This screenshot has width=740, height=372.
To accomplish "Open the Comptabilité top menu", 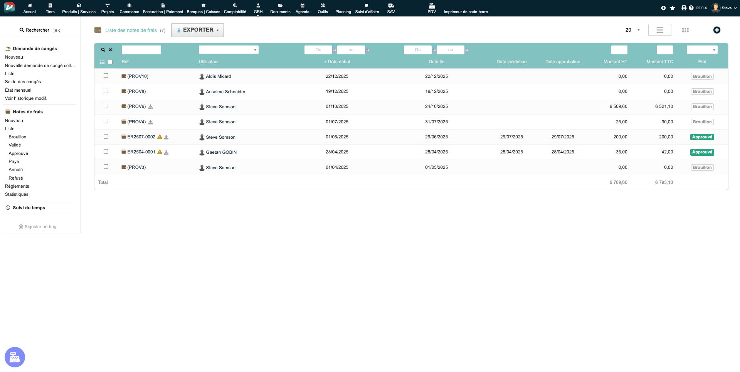I will click(x=235, y=8).
